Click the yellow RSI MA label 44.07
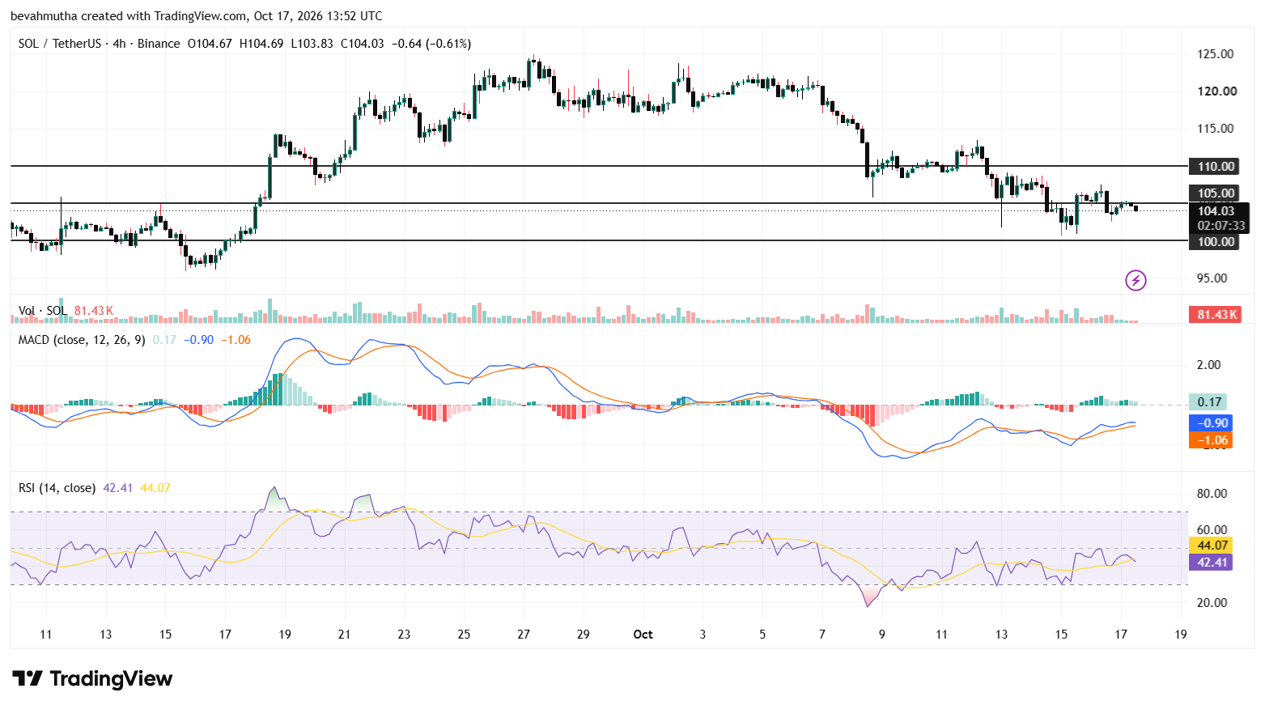Image resolution: width=1265 pixels, height=709 pixels. coord(1212,546)
